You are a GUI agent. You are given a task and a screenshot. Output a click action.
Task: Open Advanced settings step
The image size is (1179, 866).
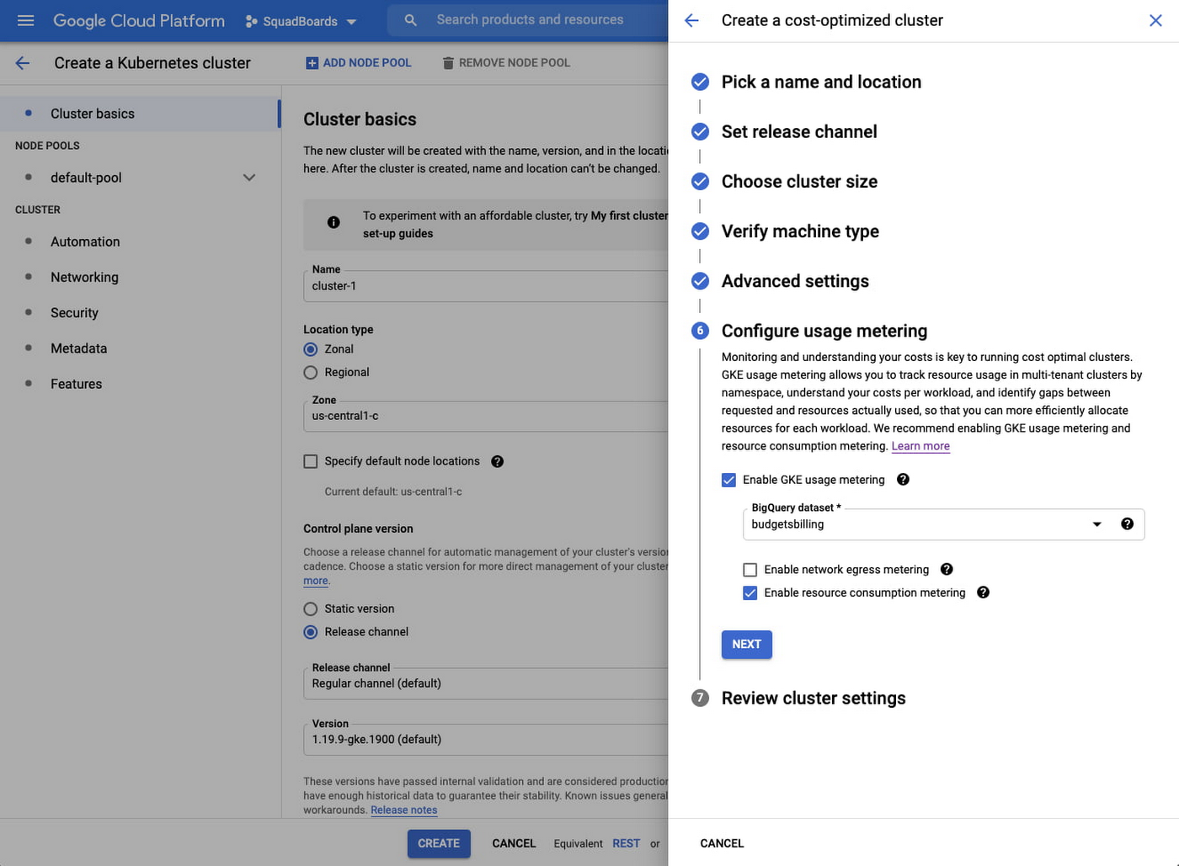click(795, 280)
